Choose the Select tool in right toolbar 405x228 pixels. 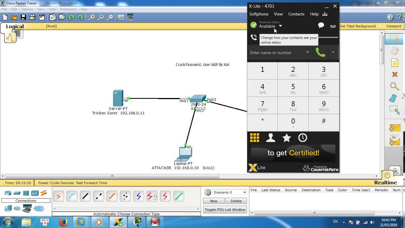(394, 39)
